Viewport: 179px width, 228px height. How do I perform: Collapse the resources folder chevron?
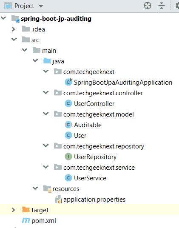tap(35, 188)
